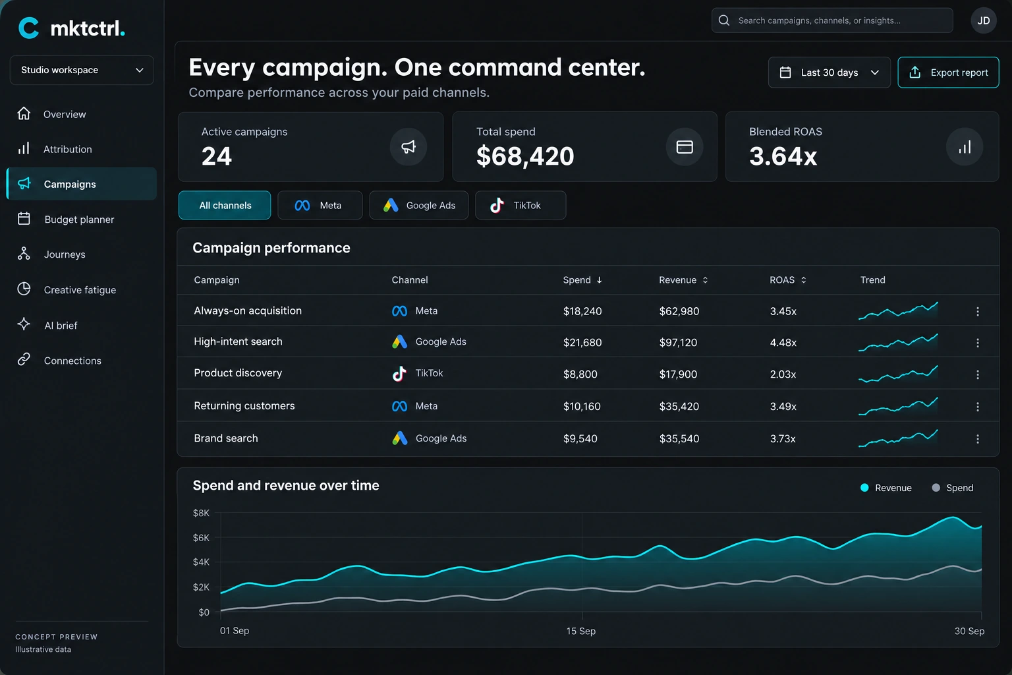Open the Last 30 days date range dropdown

tap(829, 73)
